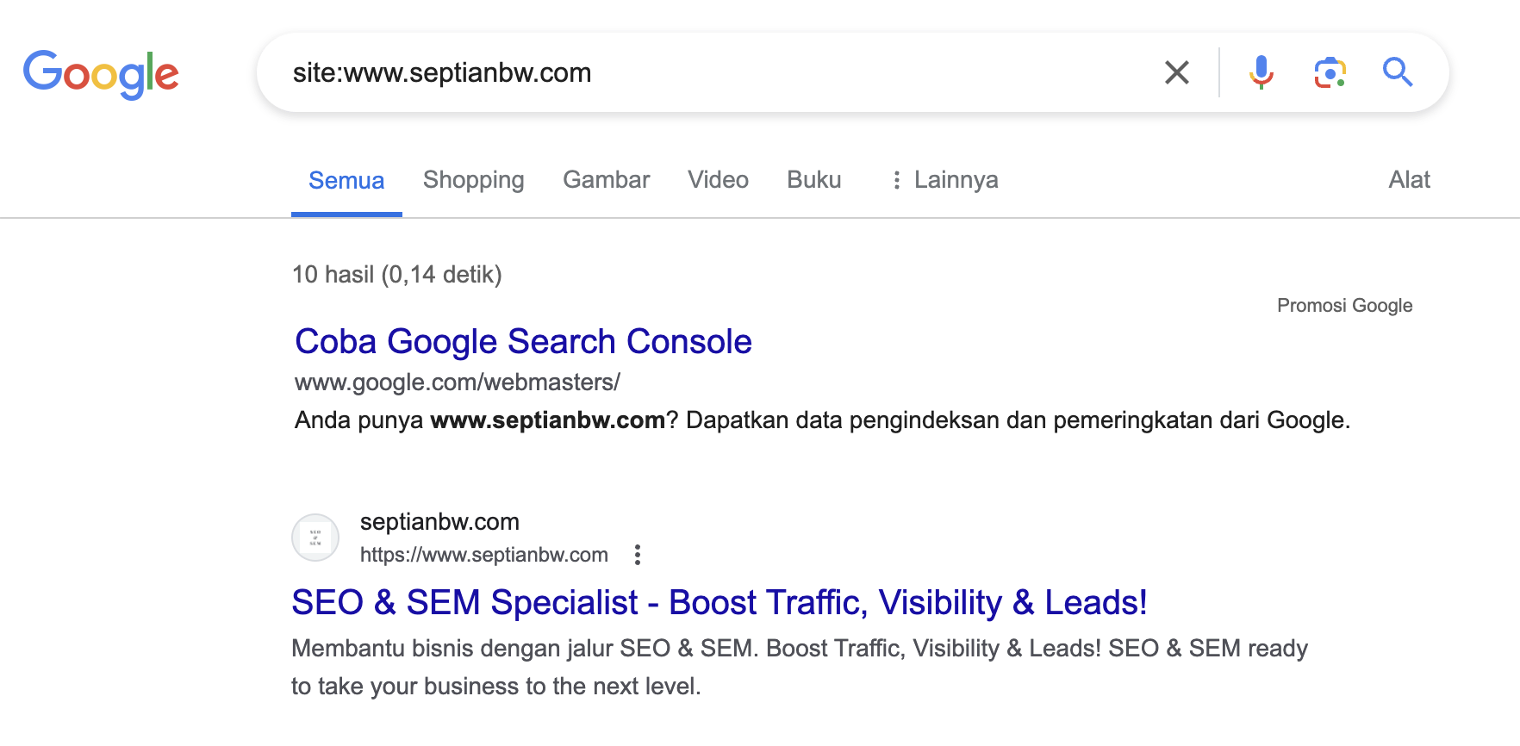
Task: Click the septianbw.com site favicon
Action: tap(315, 537)
